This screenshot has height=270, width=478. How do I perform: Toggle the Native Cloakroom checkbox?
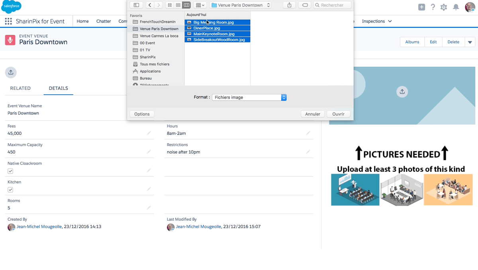(x=10, y=171)
